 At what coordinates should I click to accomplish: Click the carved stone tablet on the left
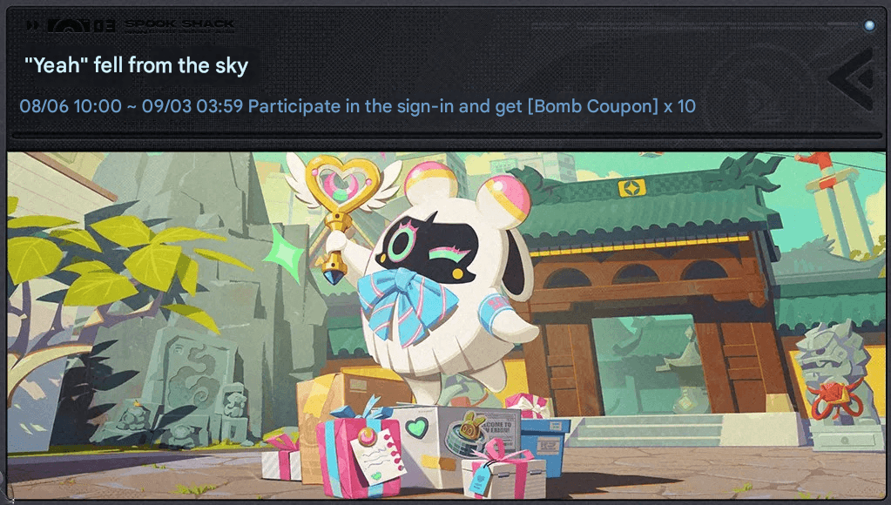coord(189,387)
